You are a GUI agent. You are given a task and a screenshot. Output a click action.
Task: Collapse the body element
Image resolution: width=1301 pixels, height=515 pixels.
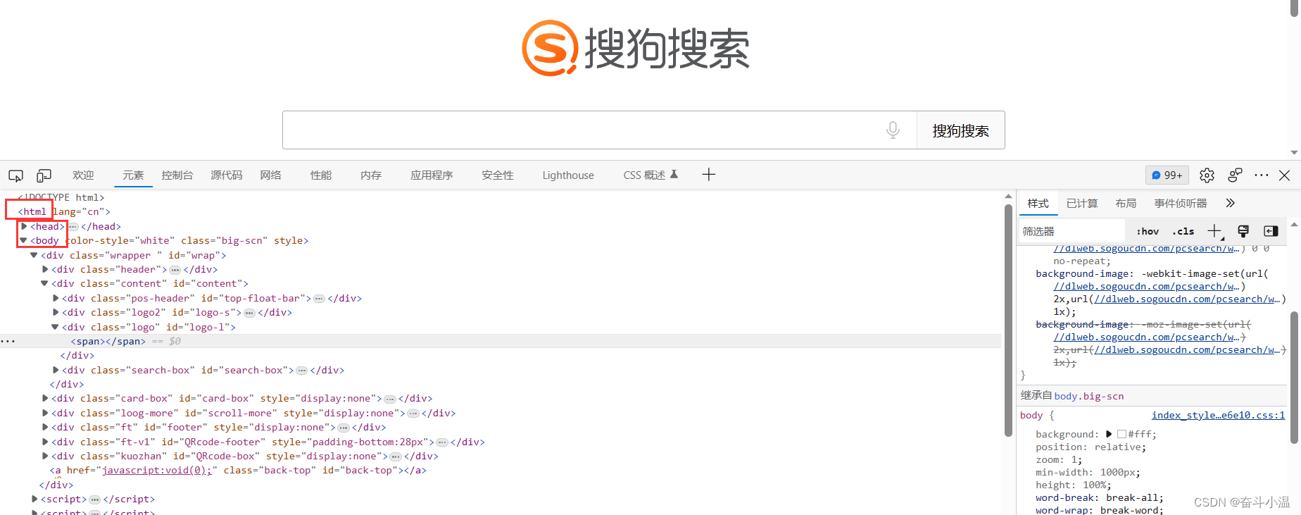[x=23, y=240]
